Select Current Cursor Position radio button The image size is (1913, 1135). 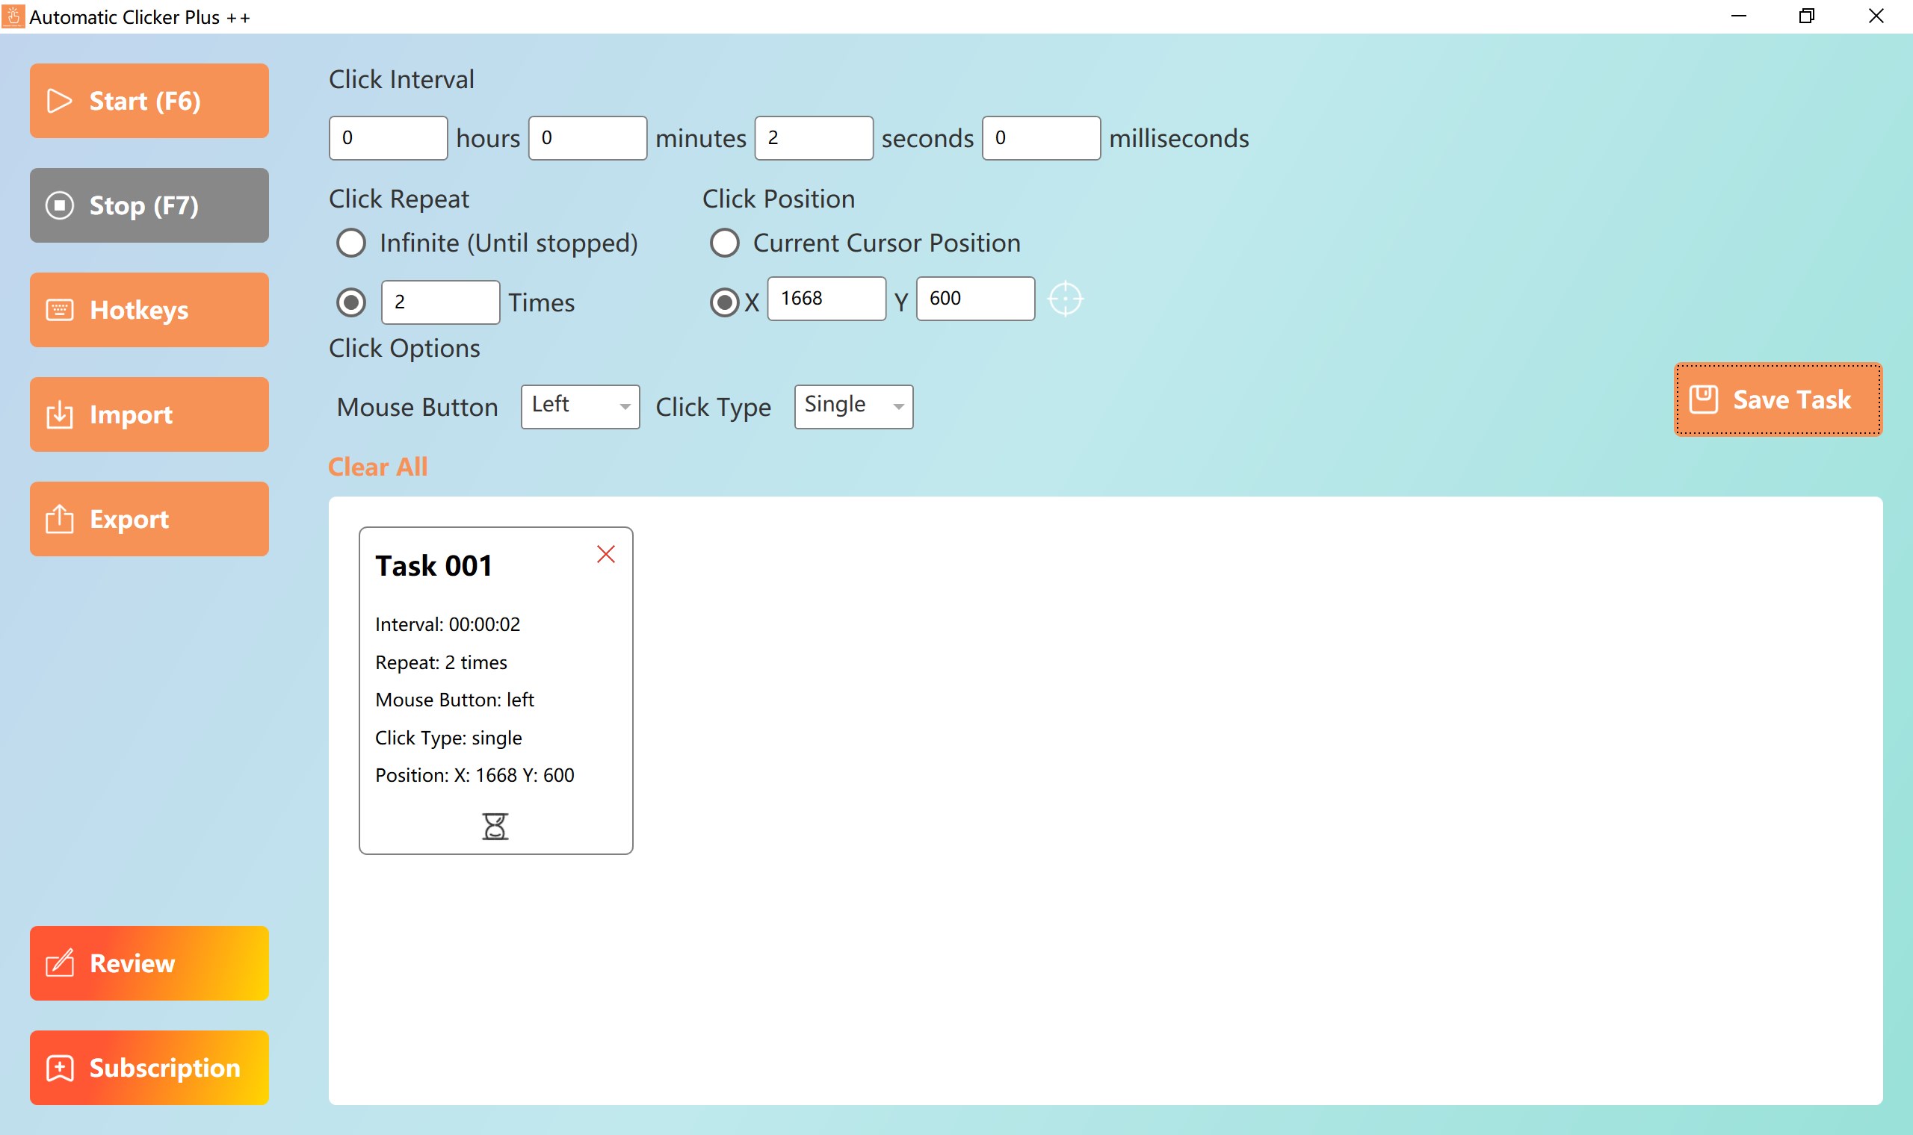click(723, 242)
